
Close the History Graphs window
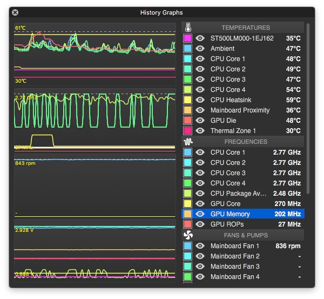click(15, 12)
